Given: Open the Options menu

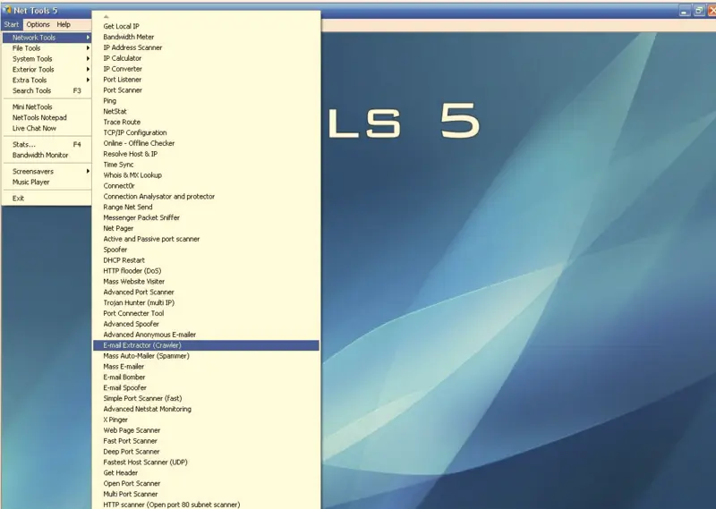Looking at the screenshot, I should coord(38,25).
